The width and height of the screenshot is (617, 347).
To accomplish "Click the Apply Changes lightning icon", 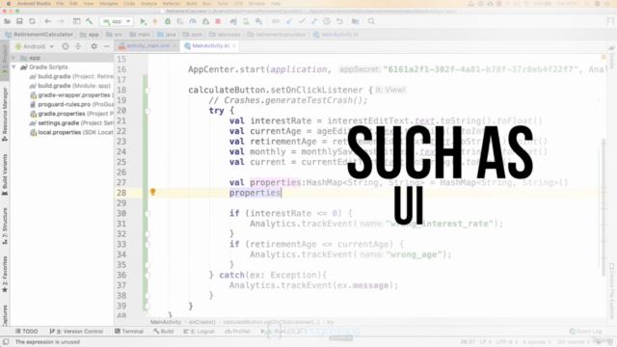I will (x=155, y=21).
